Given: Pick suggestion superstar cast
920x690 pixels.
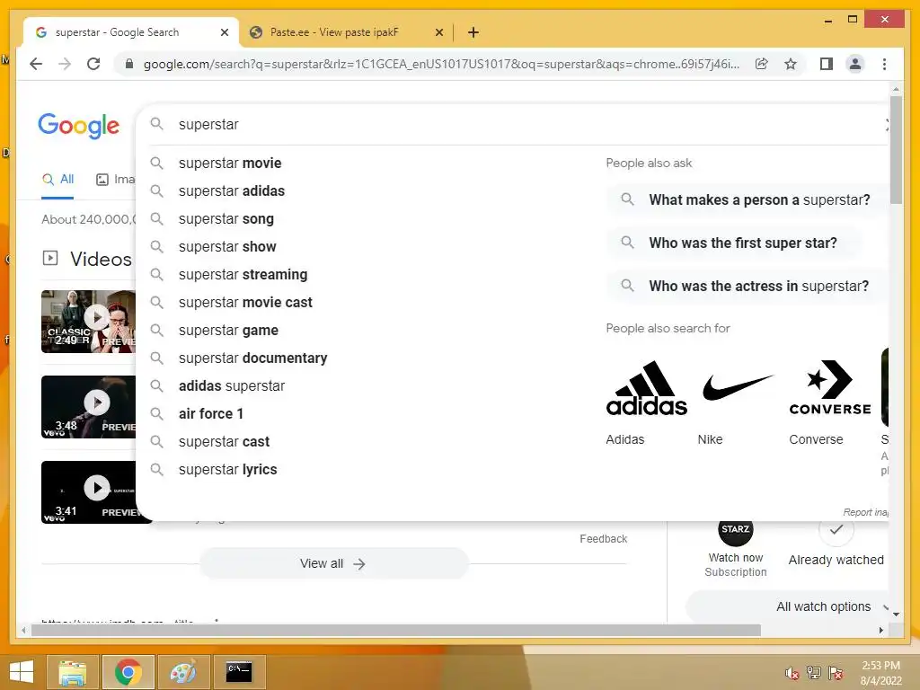Looking at the screenshot, I should (x=224, y=442).
